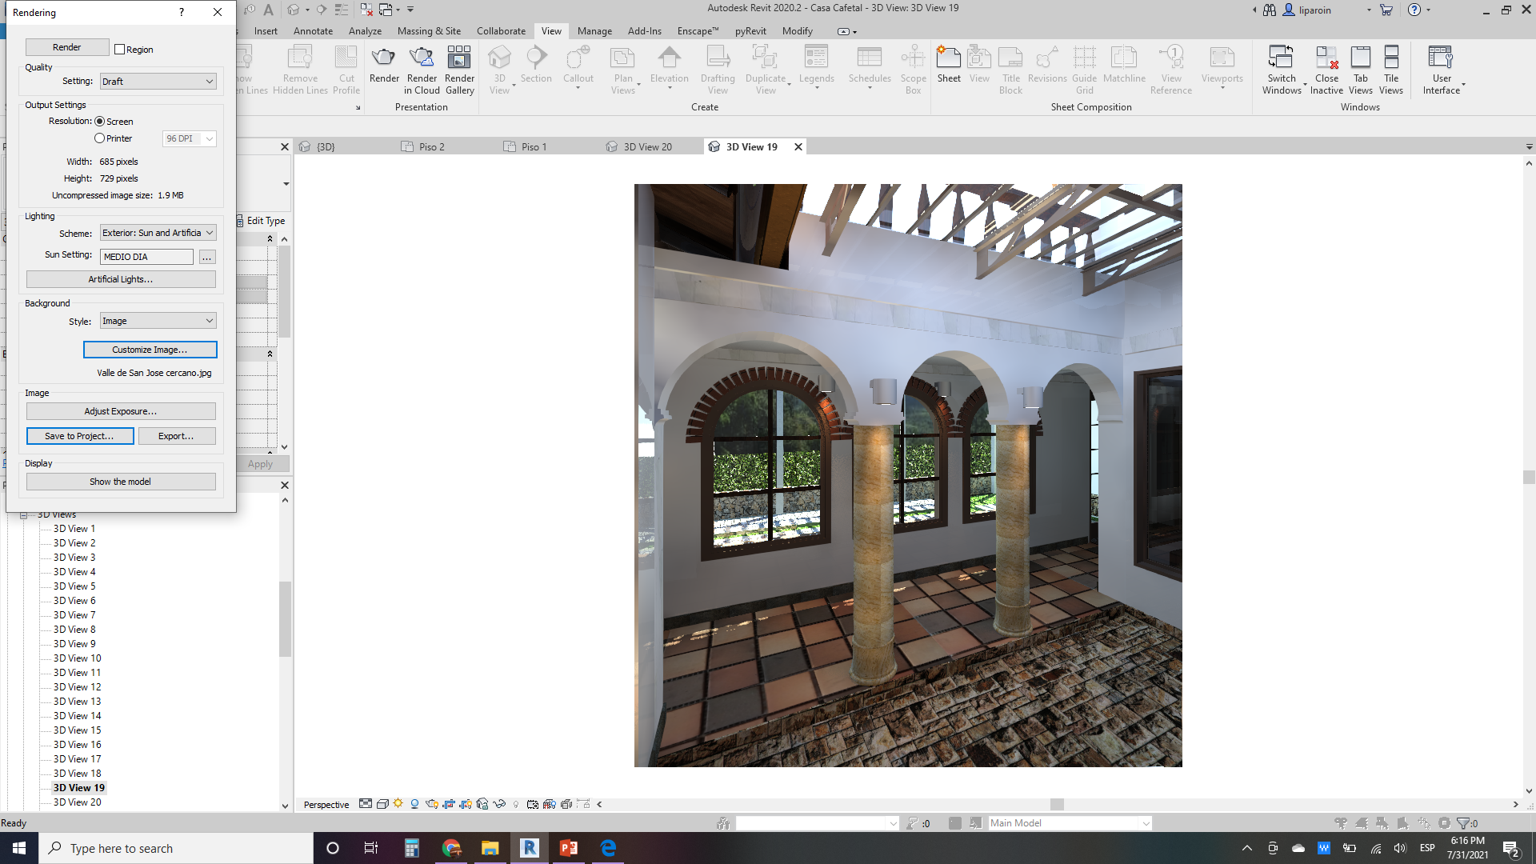Image resolution: width=1536 pixels, height=864 pixels.
Task: Select 3D View 12 in project browser
Action: 78,687
